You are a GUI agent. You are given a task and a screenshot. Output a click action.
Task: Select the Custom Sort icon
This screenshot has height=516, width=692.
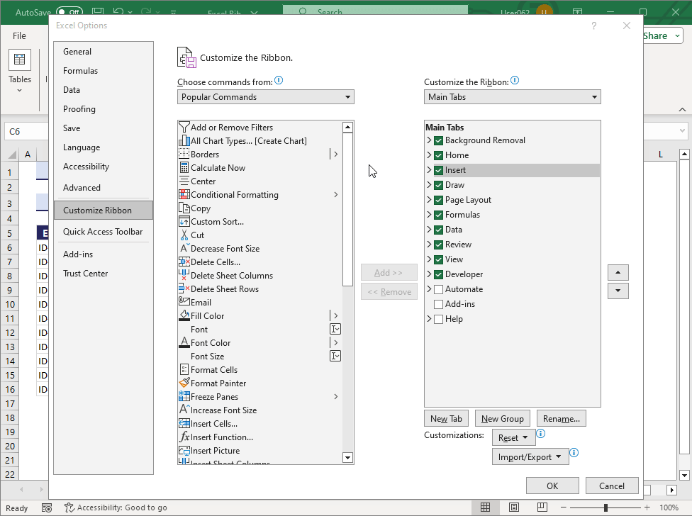[x=184, y=221]
